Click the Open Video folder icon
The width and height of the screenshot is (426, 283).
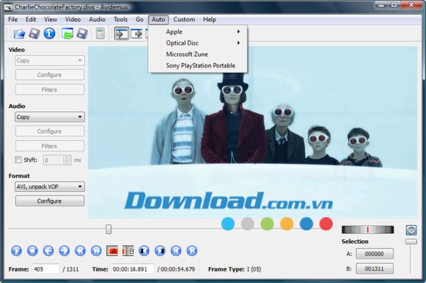pyautogui.click(x=19, y=34)
